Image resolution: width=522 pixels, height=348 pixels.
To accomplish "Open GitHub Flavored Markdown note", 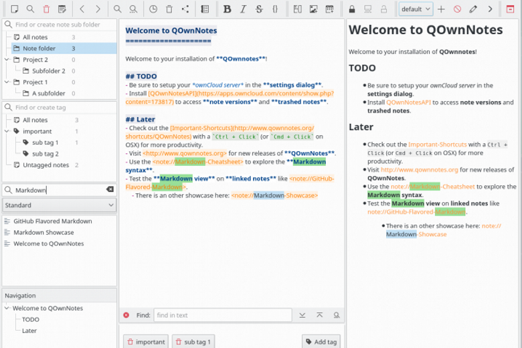I will [x=53, y=221].
